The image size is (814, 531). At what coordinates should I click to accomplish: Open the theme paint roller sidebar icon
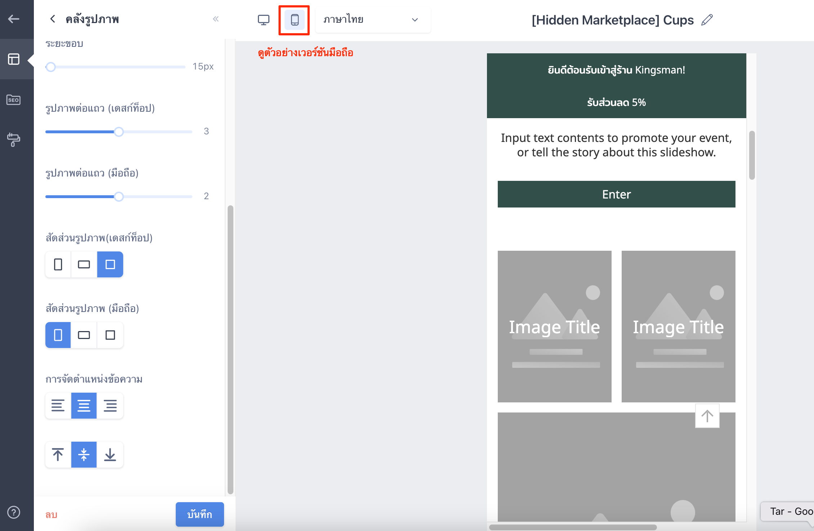pos(14,140)
